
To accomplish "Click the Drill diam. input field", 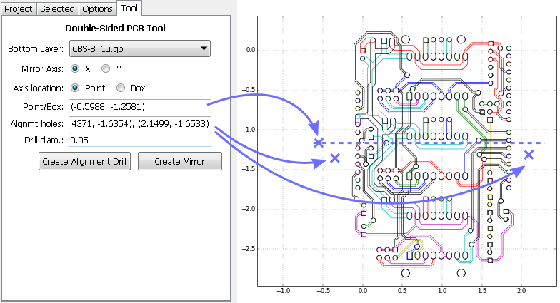I will (x=139, y=140).
